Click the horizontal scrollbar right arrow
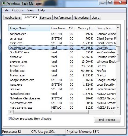The width and height of the screenshot is (128, 136). coord(113,112)
